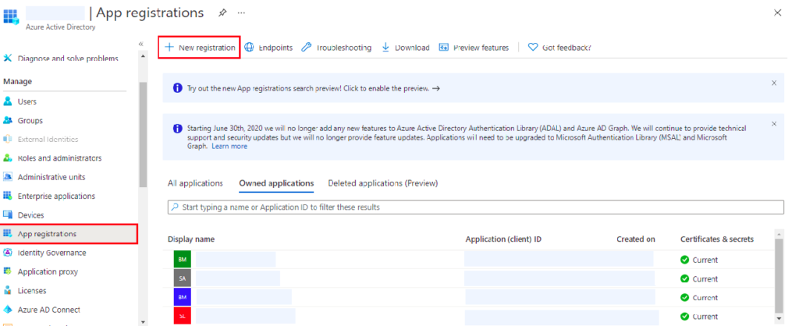Open Troubleshooting wrench tool
Image resolution: width=799 pixels, height=326 pixels.
coord(307,48)
